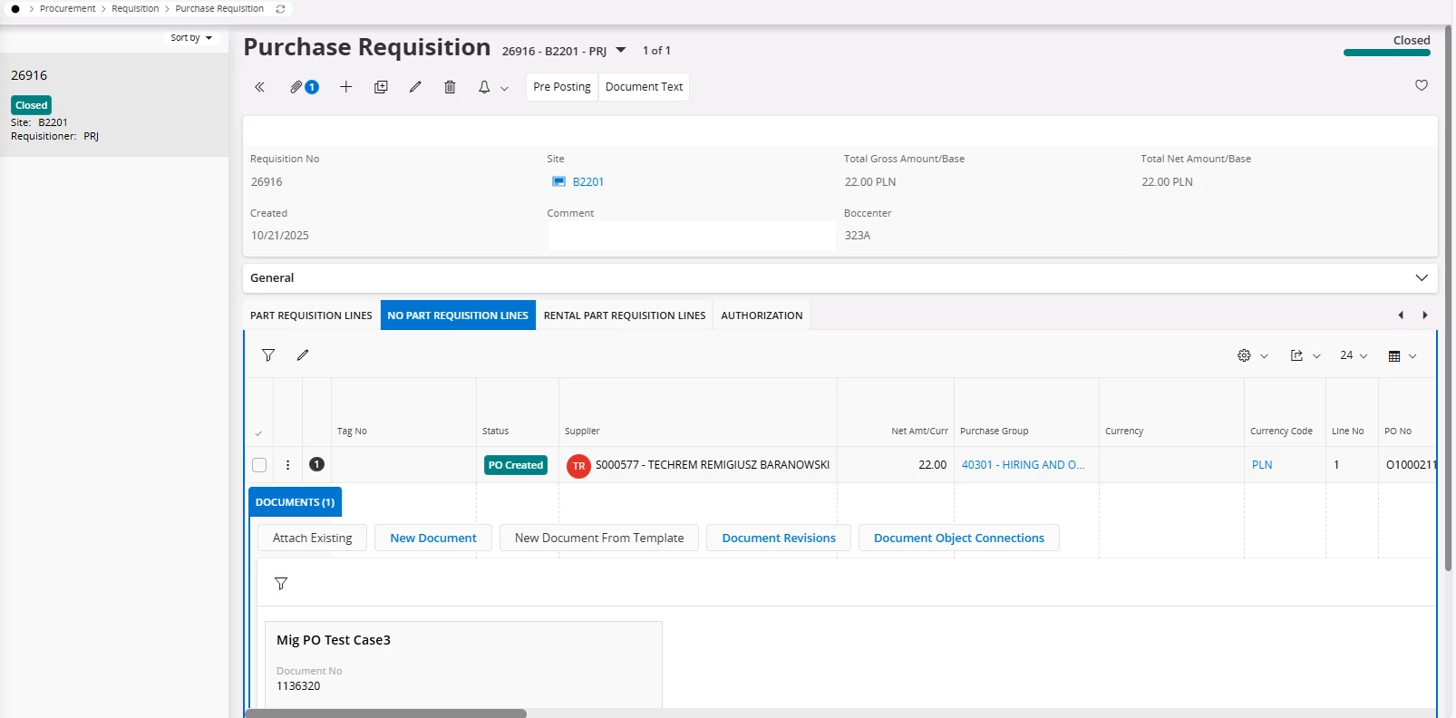Screen dimensions: 1456x718
Task: Mark page as favorite with heart icon
Action: click(x=1421, y=85)
